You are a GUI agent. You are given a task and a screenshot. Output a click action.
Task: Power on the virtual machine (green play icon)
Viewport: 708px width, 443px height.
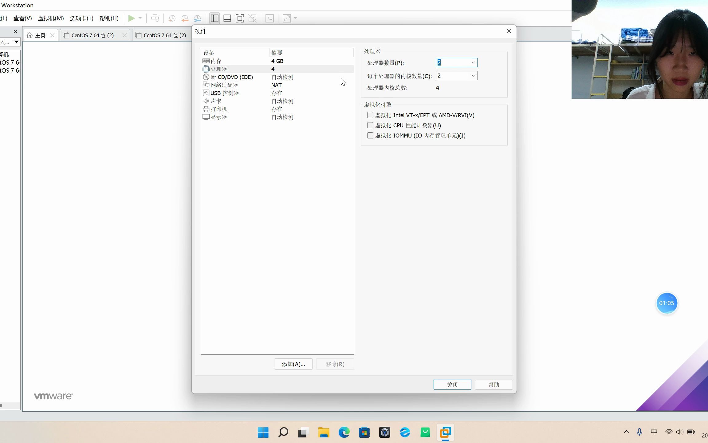click(x=131, y=18)
